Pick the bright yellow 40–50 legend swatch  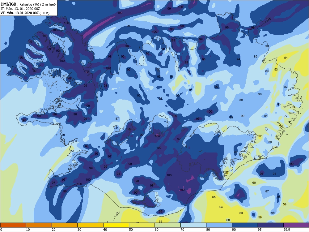click(116, 225)
